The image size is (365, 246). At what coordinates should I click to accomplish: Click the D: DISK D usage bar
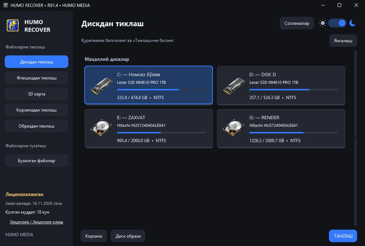294,90
